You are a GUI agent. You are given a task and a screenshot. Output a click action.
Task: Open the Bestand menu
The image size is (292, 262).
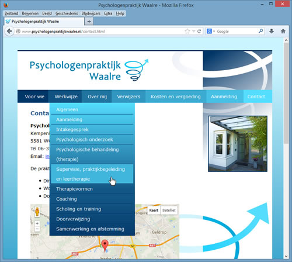pyautogui.click(x=11, y=13)
